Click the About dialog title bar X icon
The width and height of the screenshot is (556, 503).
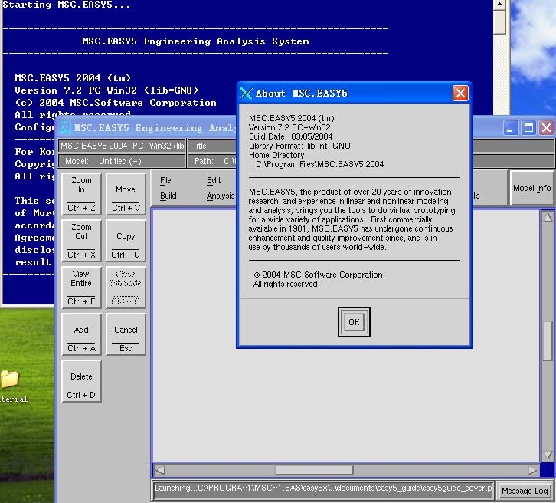tap(247, 93)
